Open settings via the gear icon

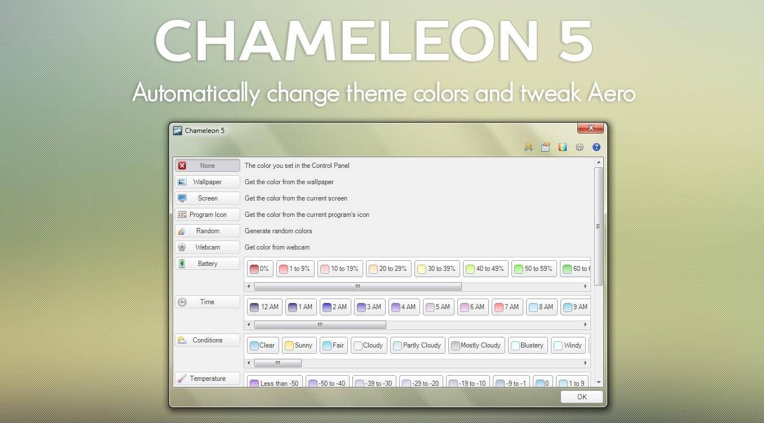579,147
